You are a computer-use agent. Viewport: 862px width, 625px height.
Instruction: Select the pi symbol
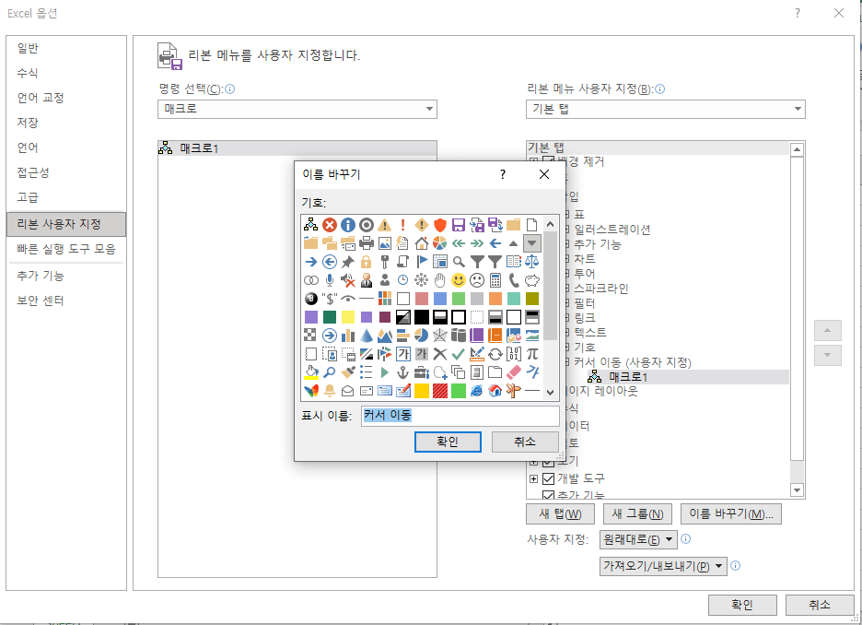tap(532, 354)
